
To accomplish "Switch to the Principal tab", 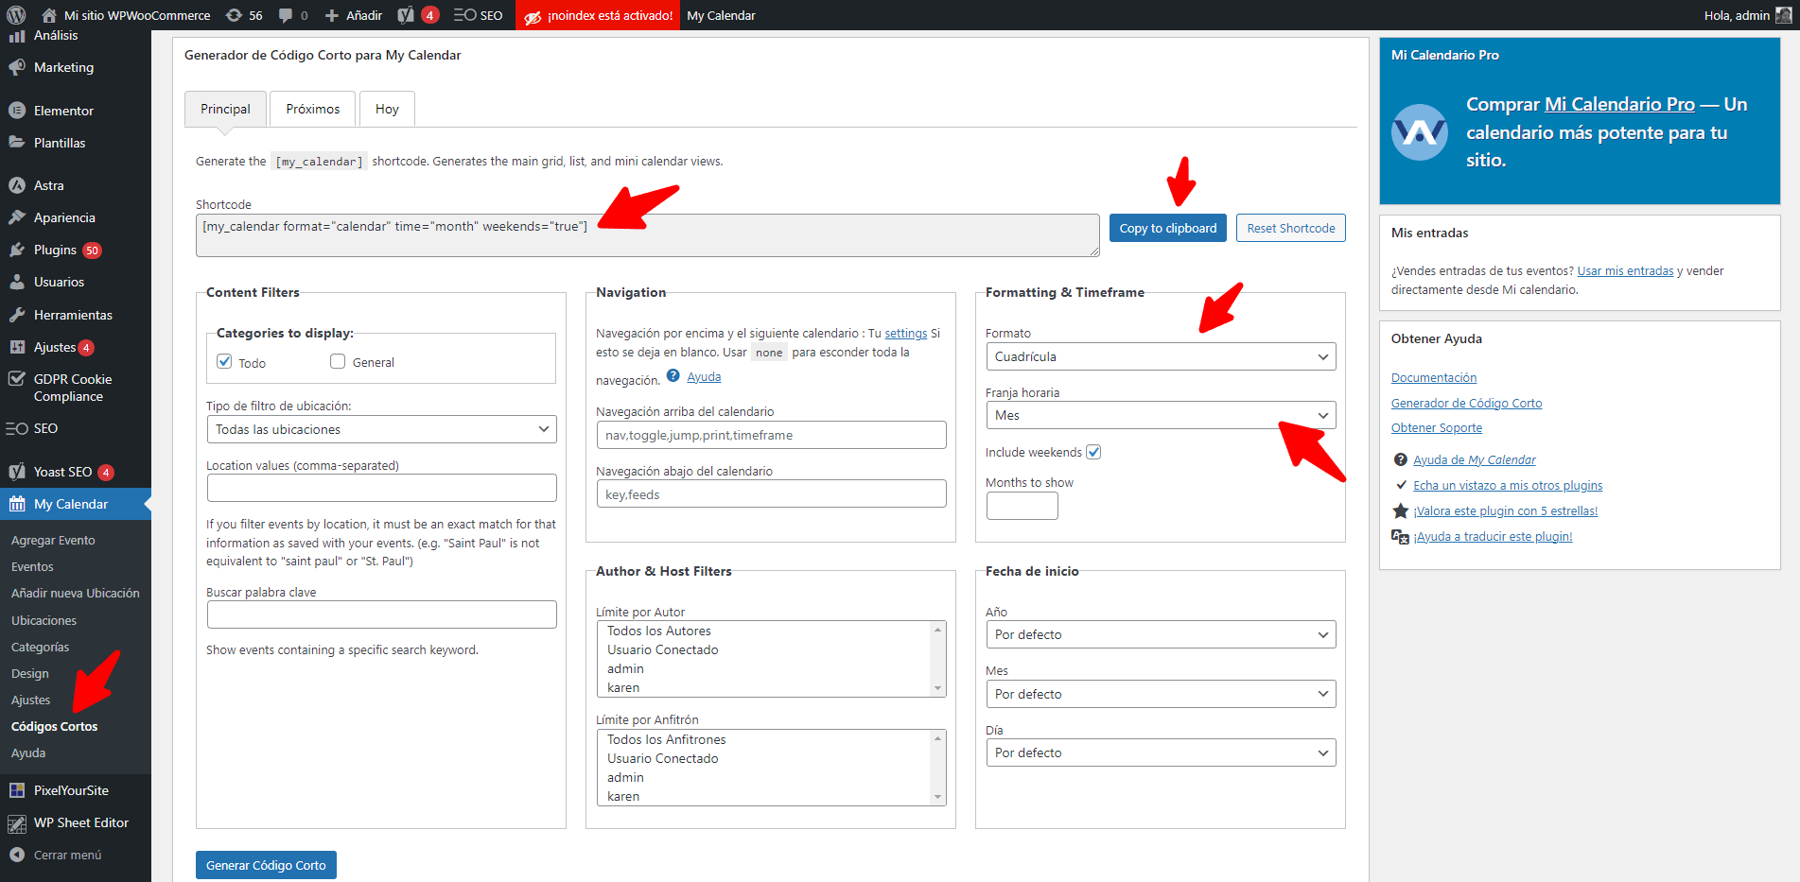I will (x=225, y=109).
